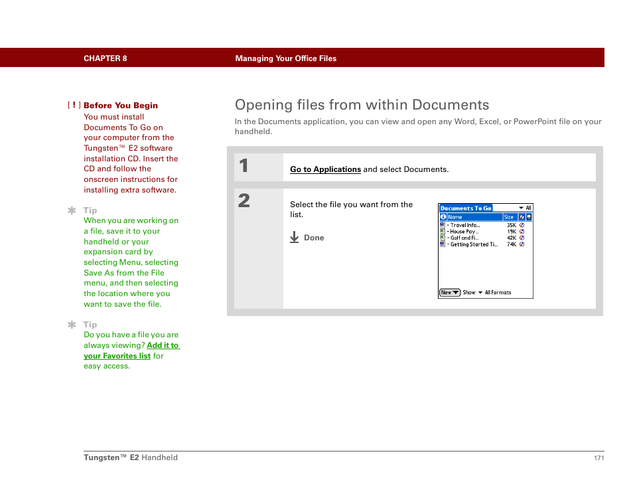Select the Getting Started Ti.. file name

[x=474, y=244]
